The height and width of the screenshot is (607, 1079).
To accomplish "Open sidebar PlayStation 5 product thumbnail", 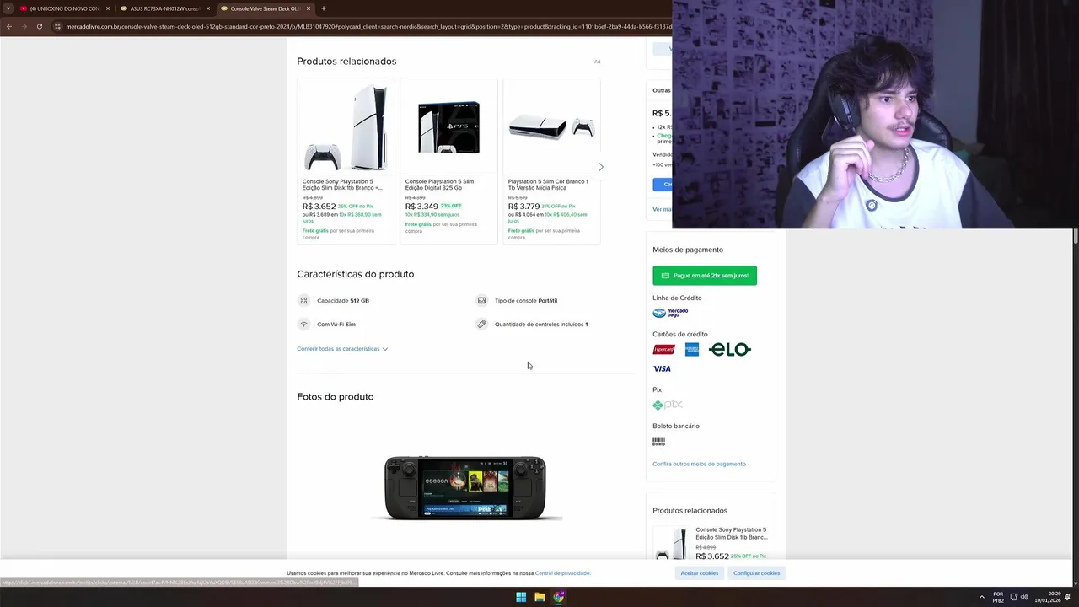I will (x=671, y=544).
